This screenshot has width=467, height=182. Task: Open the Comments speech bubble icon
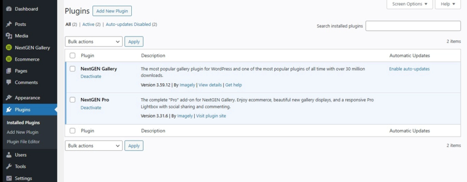click(9, 82)
